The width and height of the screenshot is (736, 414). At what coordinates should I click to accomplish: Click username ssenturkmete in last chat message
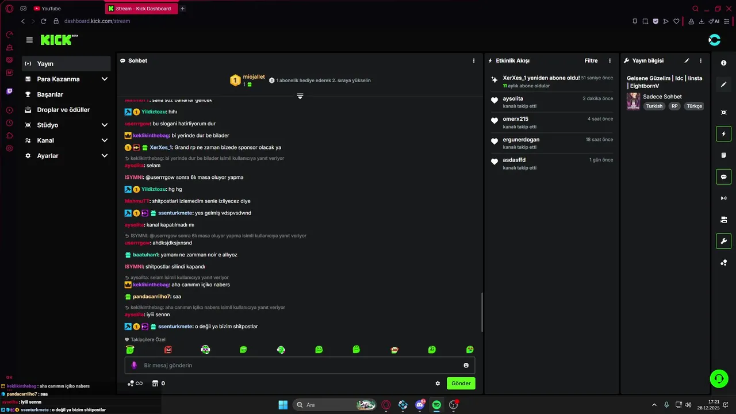[175, 327]
